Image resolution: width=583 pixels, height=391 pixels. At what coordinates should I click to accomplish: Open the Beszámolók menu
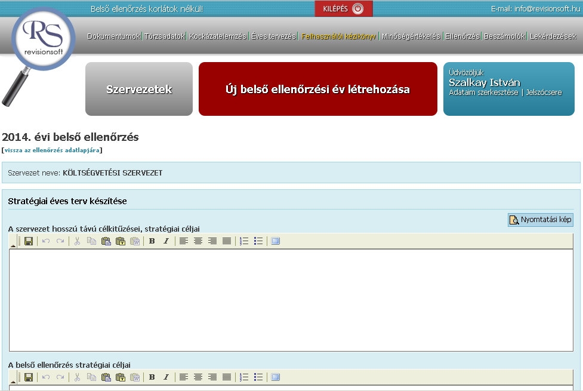click(x=504, y=36)
